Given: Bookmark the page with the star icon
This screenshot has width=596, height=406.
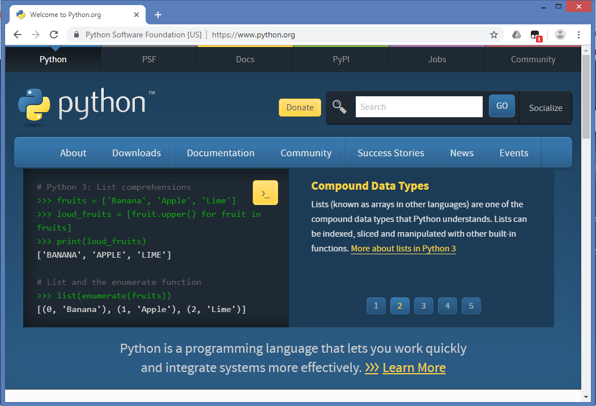Looking at the screenshot, I should [493, 35].
